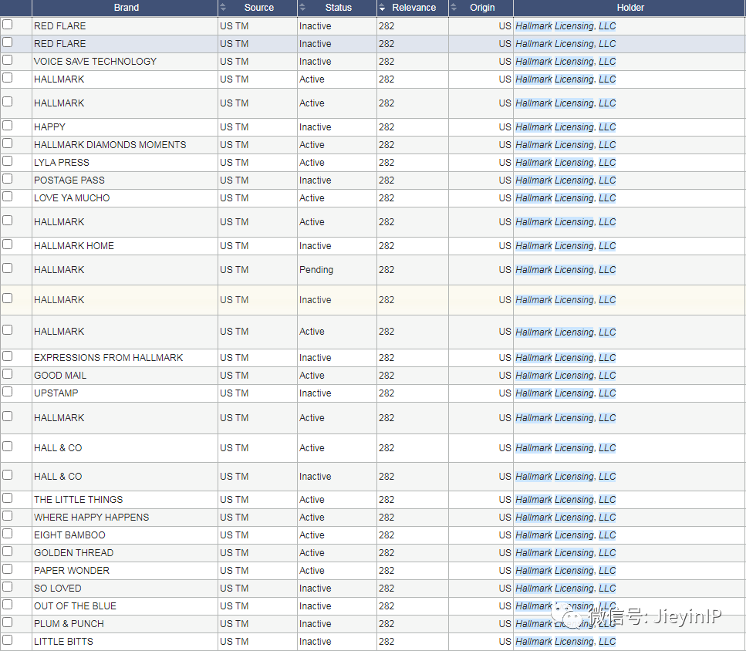Click the Source column header label
The image size is (746, 651).
coord(258,8)
